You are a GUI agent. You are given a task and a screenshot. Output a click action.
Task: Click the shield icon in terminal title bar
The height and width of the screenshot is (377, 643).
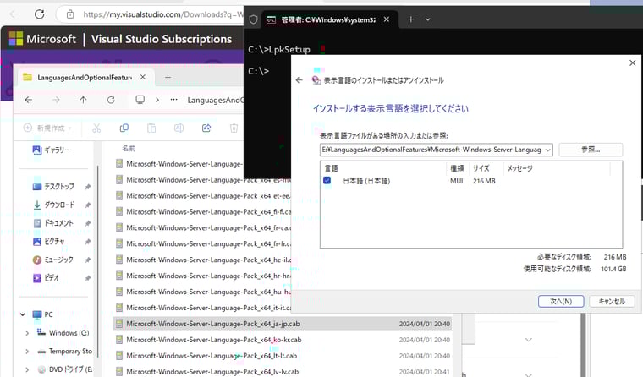[x=254, y=19]
